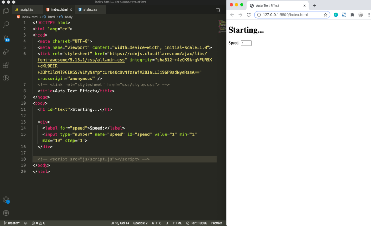The width and height of the screenshot is (371, 226).
Task: Click the blue square extension icon in Chrome
Action: click(344, 14)
